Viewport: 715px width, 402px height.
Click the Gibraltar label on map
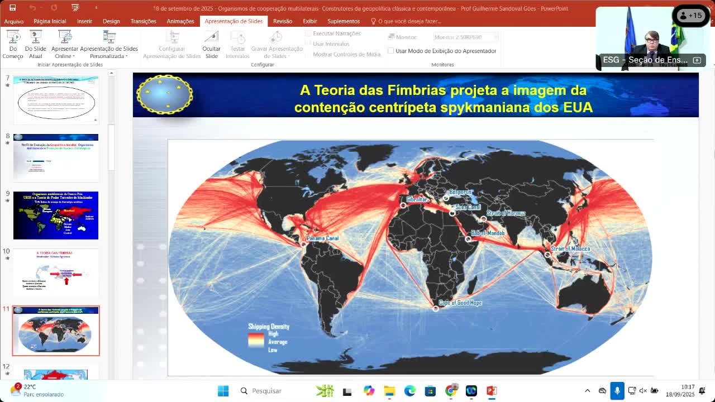416,199
